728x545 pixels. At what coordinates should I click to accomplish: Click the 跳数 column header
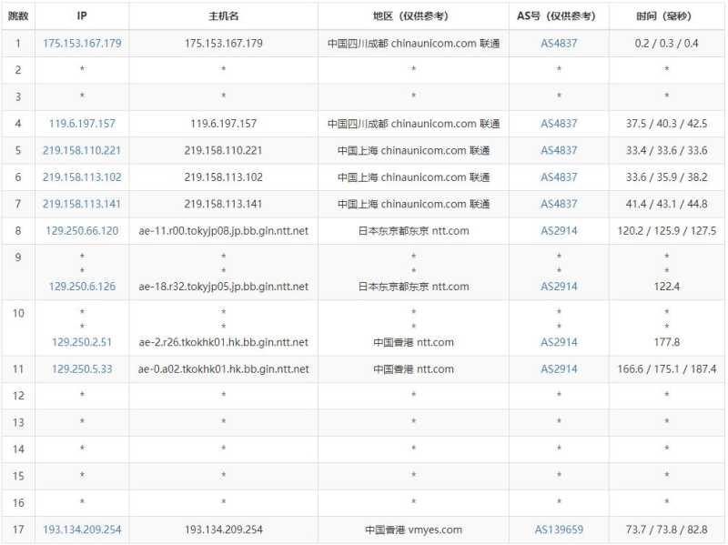pos(18,15)
